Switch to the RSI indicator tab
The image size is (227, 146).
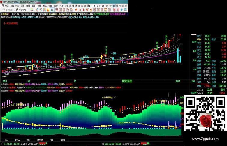click(51, 140)
